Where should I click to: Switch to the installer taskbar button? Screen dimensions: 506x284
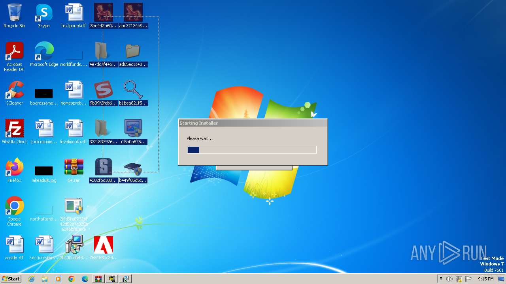pos(126,279)
